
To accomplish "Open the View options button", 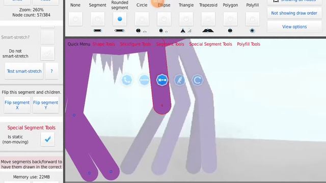I will click(294, 27).
